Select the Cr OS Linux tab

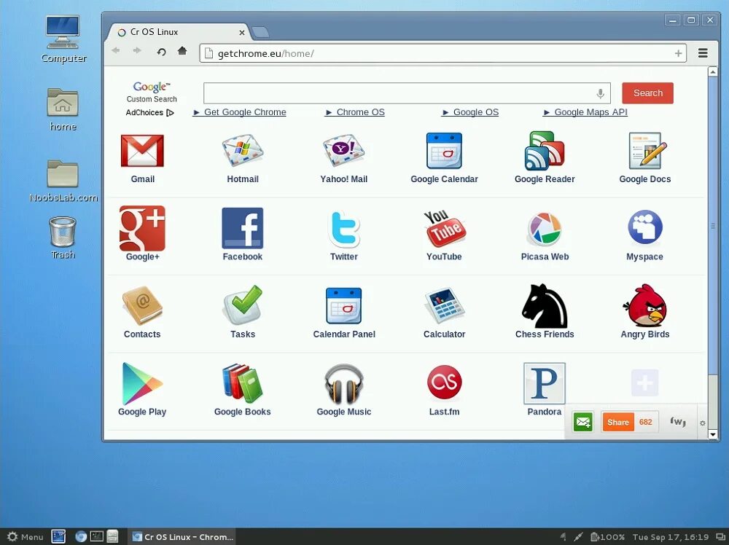coord(180,32)
